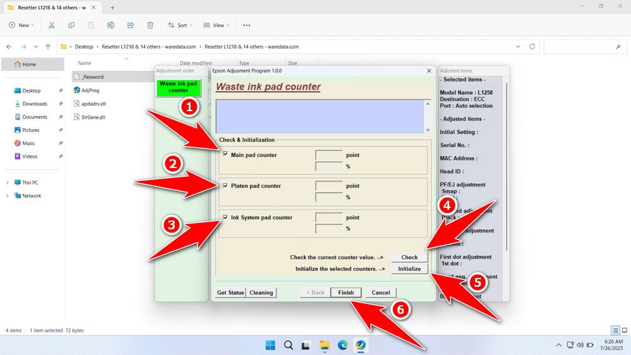Add a new Explorer tab
This screenshot has width=631, height=355.
coord(112,8)
